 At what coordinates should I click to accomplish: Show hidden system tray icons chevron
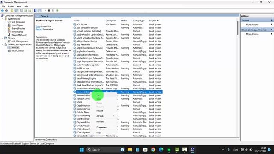[x=223, y=150]
